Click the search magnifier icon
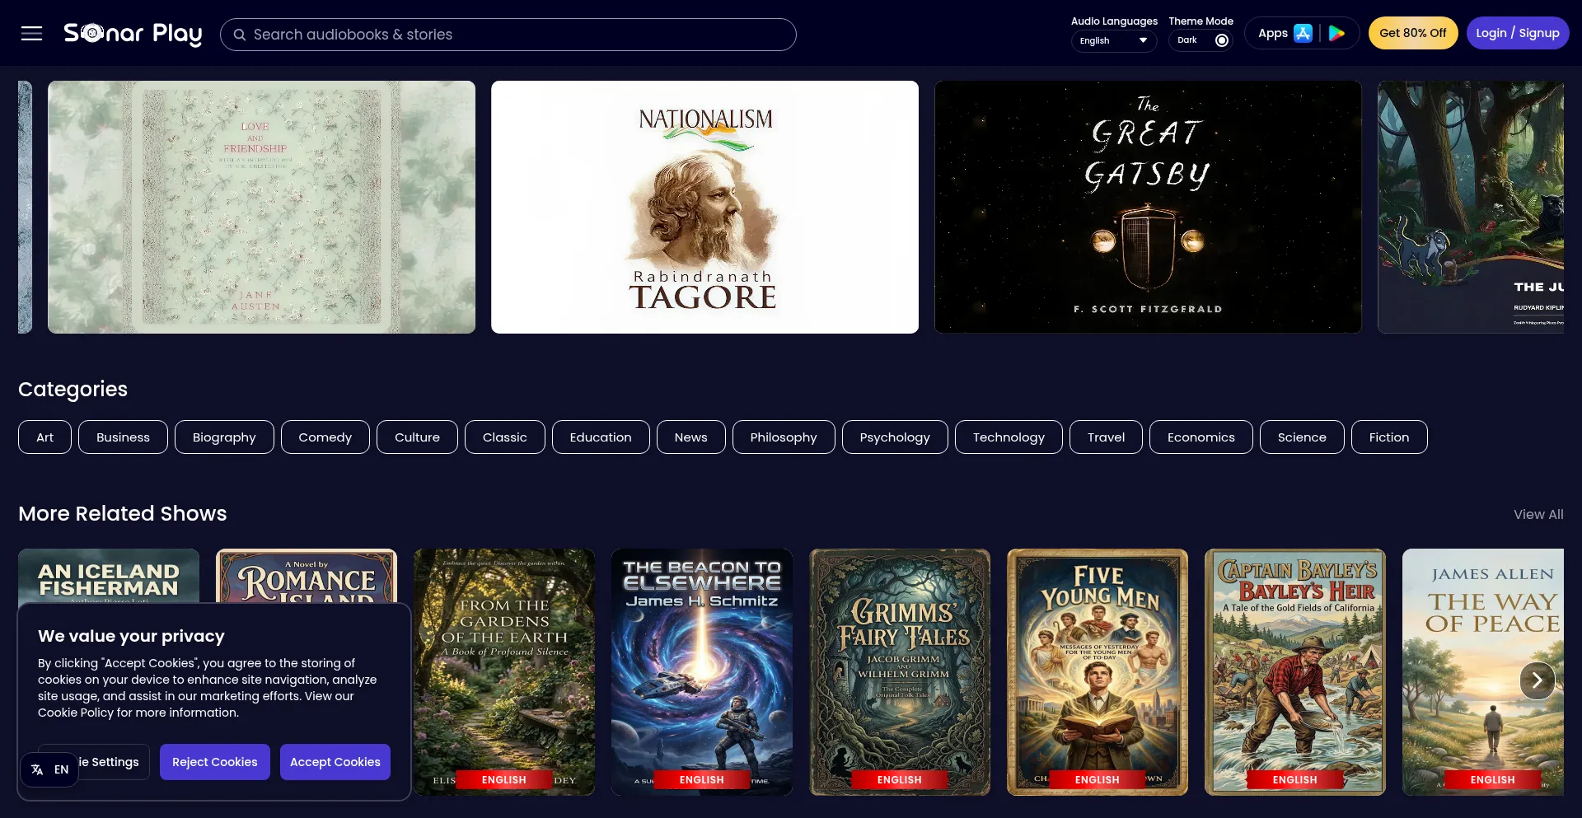This screenshot has width=1582, height=818. point(240,35)
